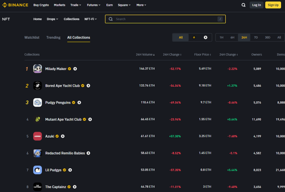Image resolution: width=285 pixels, height=192 pixels.
Task: Click the Log In button
Action: pyautogui.click(x=256, y=5)
